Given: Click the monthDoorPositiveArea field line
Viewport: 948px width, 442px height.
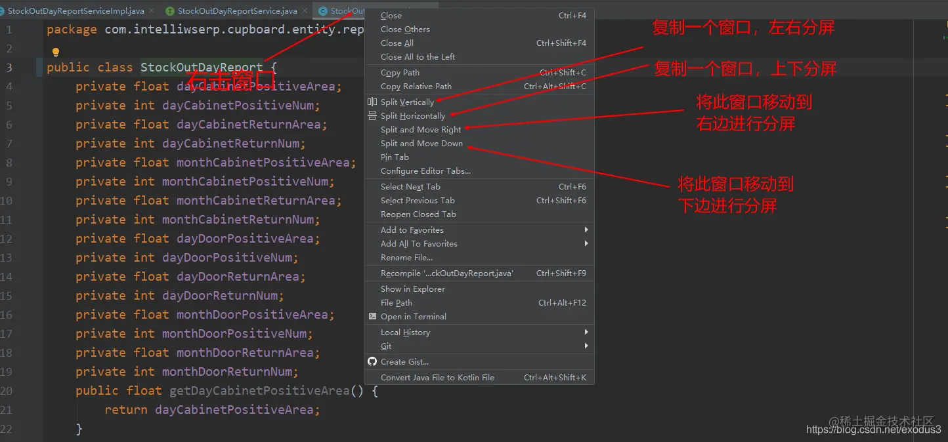Looking at the screenshot, I should pos(205,315).
